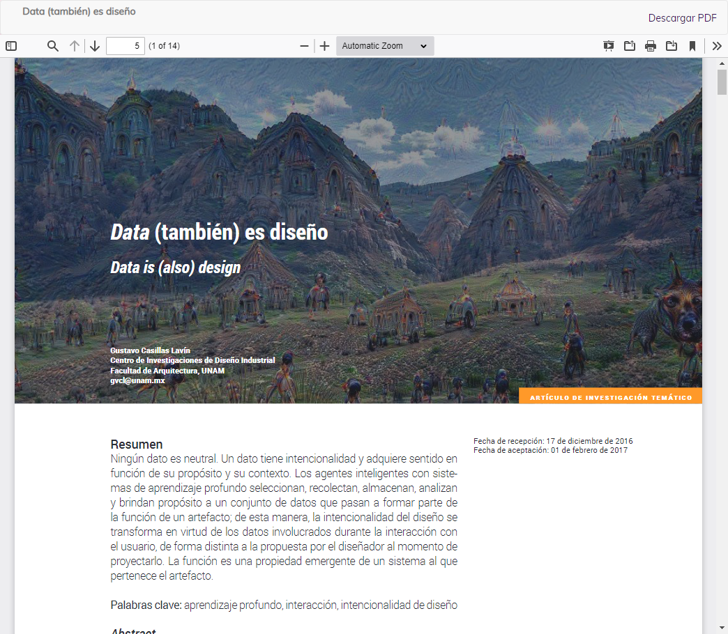This screenshot has height=634, width=728.
Task: Toggle the PDF sidebar panel
Action: tap(11, 46)
